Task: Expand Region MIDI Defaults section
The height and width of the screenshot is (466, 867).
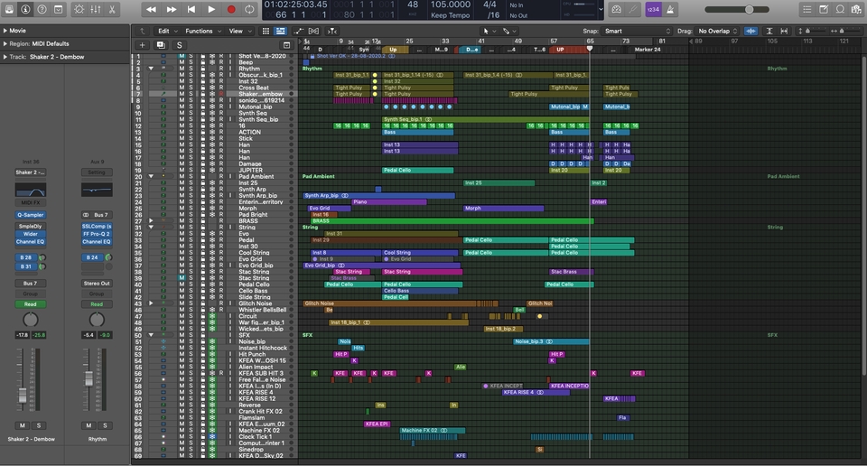Action: (x=5, y=43)
